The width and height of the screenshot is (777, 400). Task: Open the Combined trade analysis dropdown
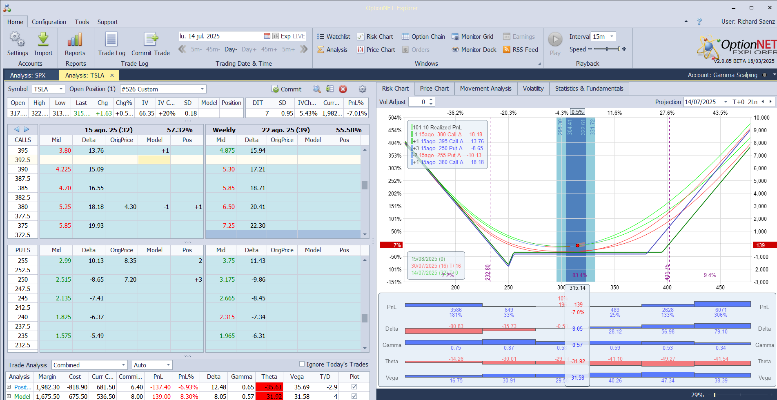click(123, 365)
